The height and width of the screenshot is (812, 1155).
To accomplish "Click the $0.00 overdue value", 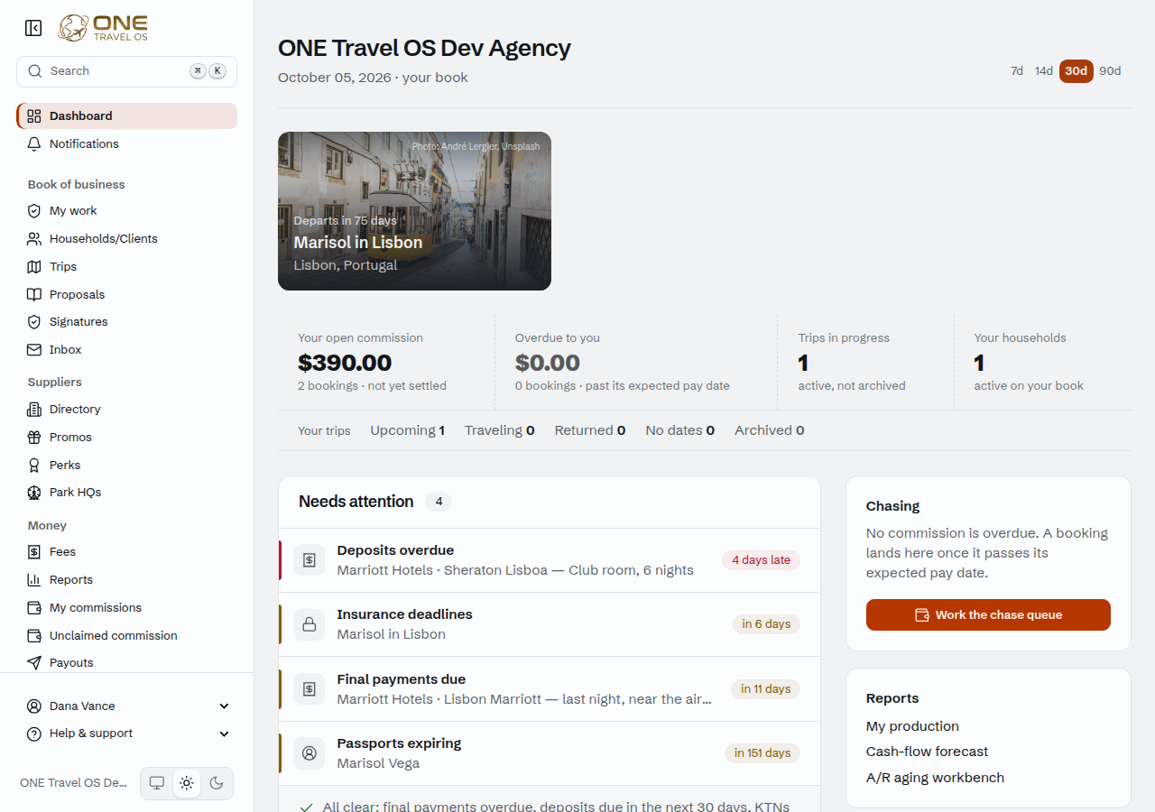I will [x=548, y=363].
